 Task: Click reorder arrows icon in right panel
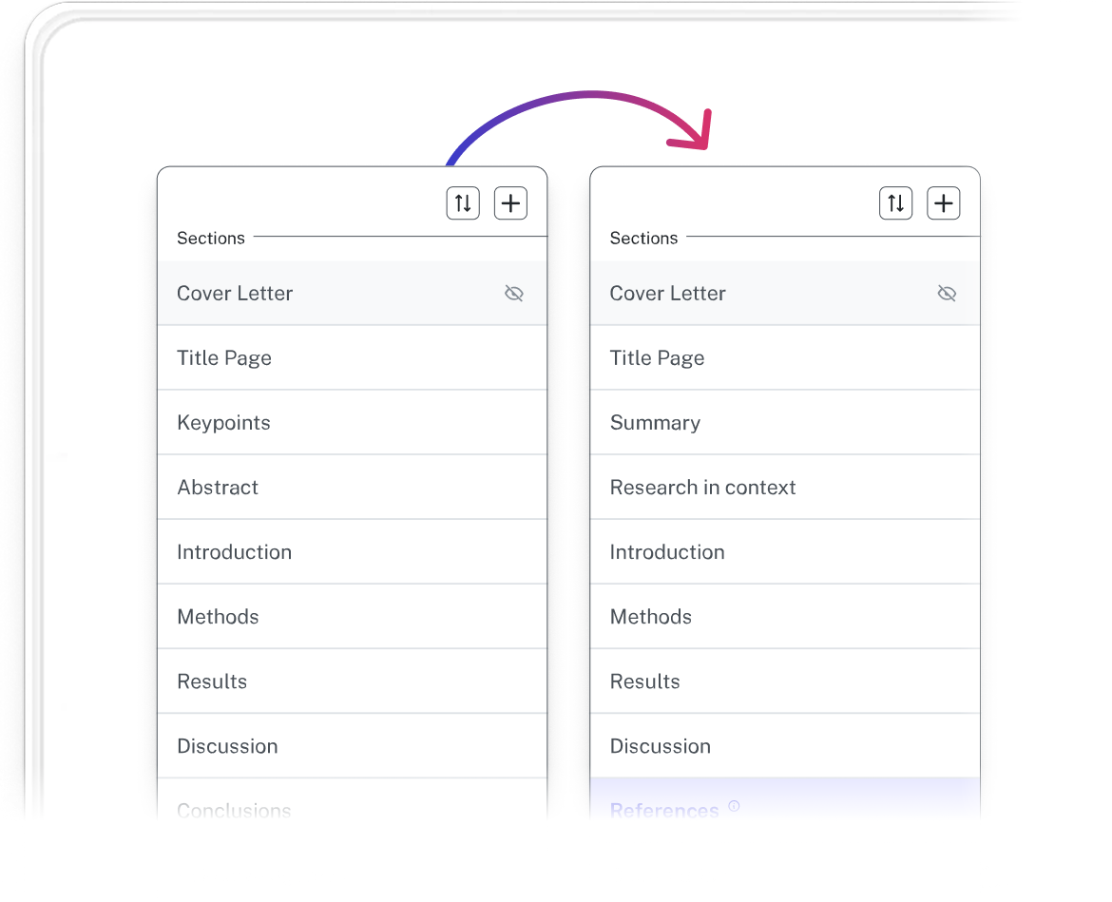point(895,203)
